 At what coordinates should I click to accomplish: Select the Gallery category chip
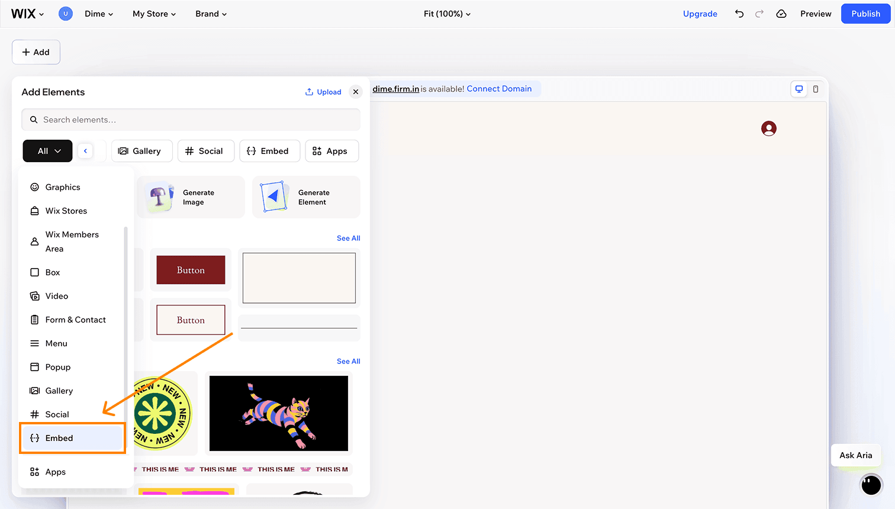(x=142, y=151)
